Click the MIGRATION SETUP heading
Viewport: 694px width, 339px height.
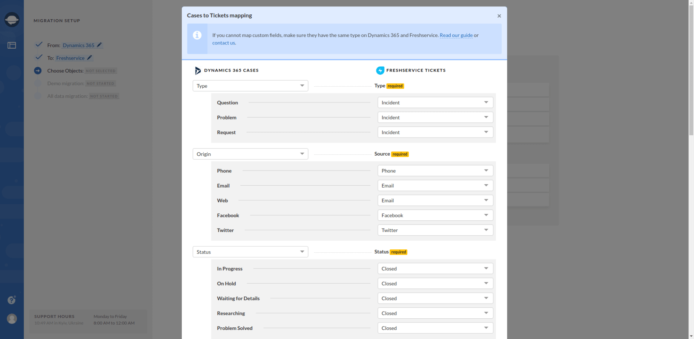coord(57,21)
